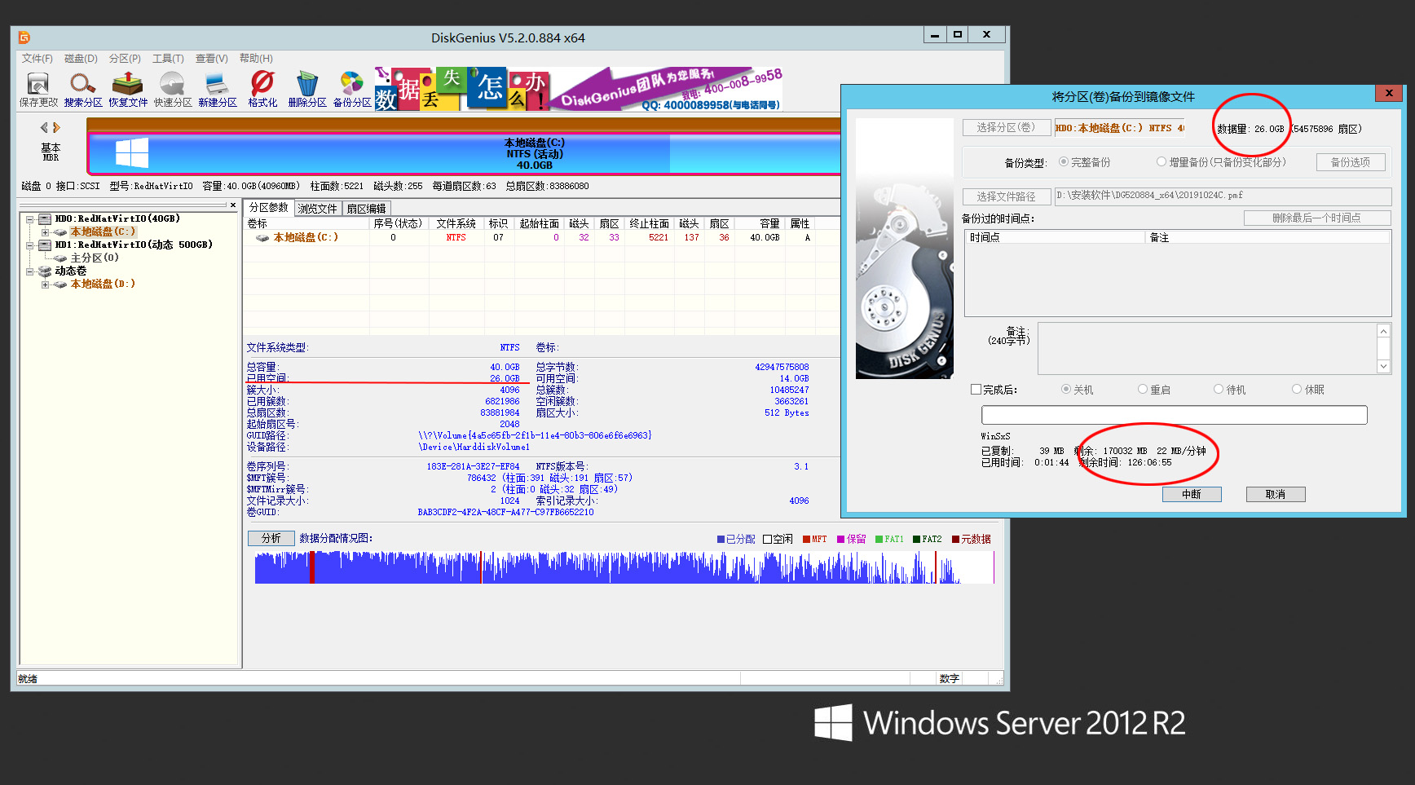This screenshot has width=1415, height=785.
Task: Click the red MFT legend swatch
Action: click(x=806, y=540)
